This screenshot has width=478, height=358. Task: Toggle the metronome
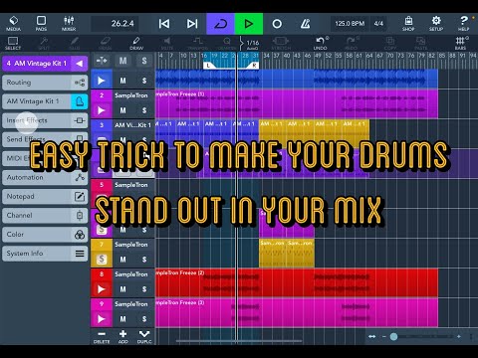coord(305,24)
